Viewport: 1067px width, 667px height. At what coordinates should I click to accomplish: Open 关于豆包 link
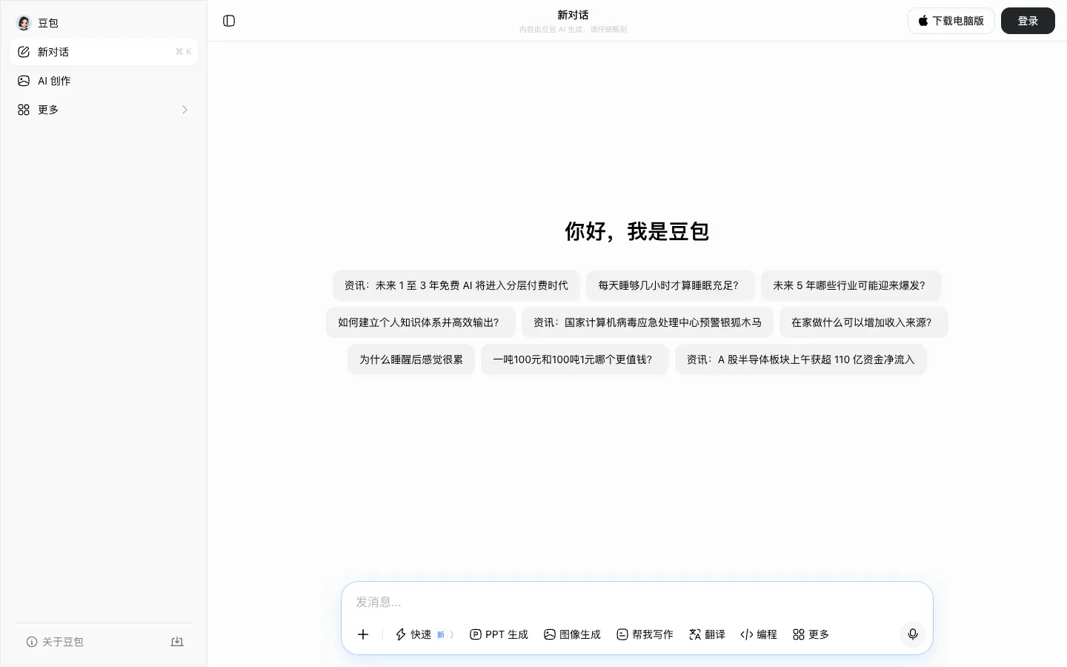[55, 642]
